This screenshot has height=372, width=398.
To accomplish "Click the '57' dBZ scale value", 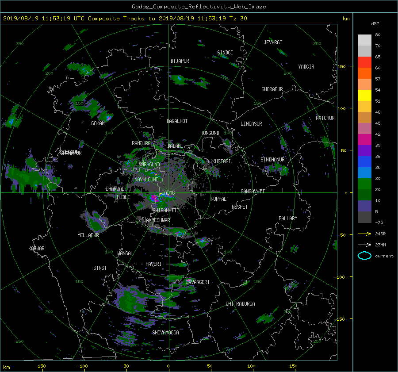I will pos(378,79).
